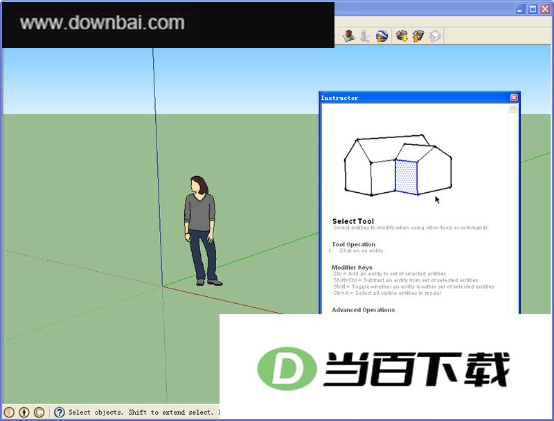Click the house illustration in Instructor
The height and width of the screenshot is (421, 554).
pos(397,165)
